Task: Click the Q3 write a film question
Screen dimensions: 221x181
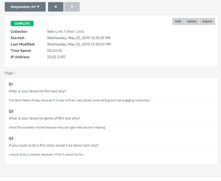Action: (54, 145)
